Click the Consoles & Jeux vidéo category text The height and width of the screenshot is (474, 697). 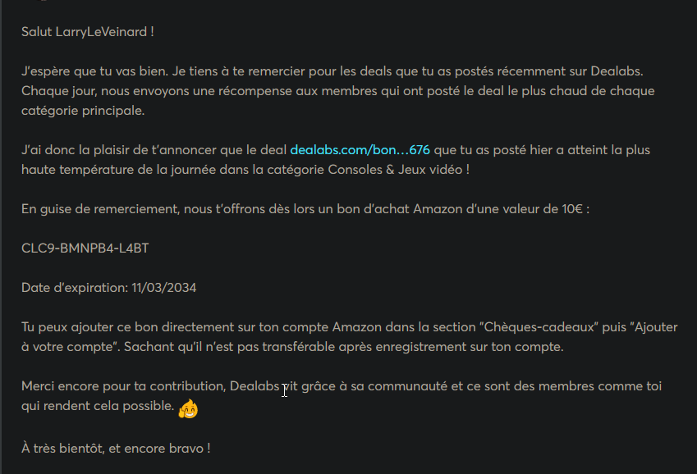(396, 170)
